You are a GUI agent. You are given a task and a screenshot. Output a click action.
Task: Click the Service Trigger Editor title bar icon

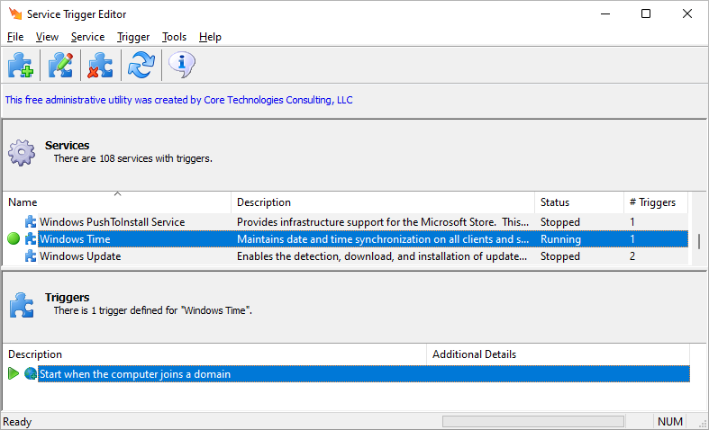pos(15,13)
